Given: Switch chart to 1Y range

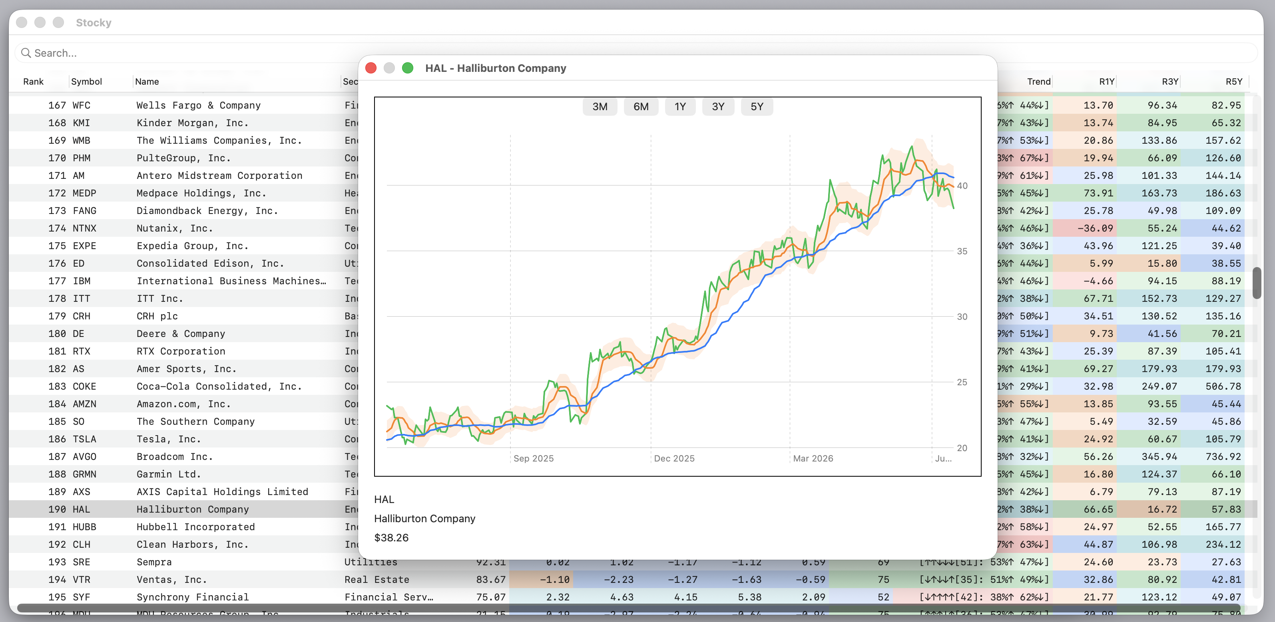Looking at the screenshot, I should point(680,107).
